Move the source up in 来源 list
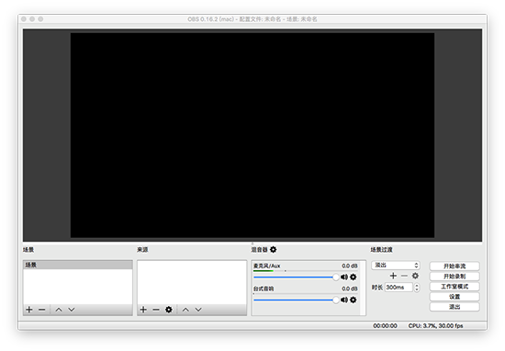 (x=185, y=310)
